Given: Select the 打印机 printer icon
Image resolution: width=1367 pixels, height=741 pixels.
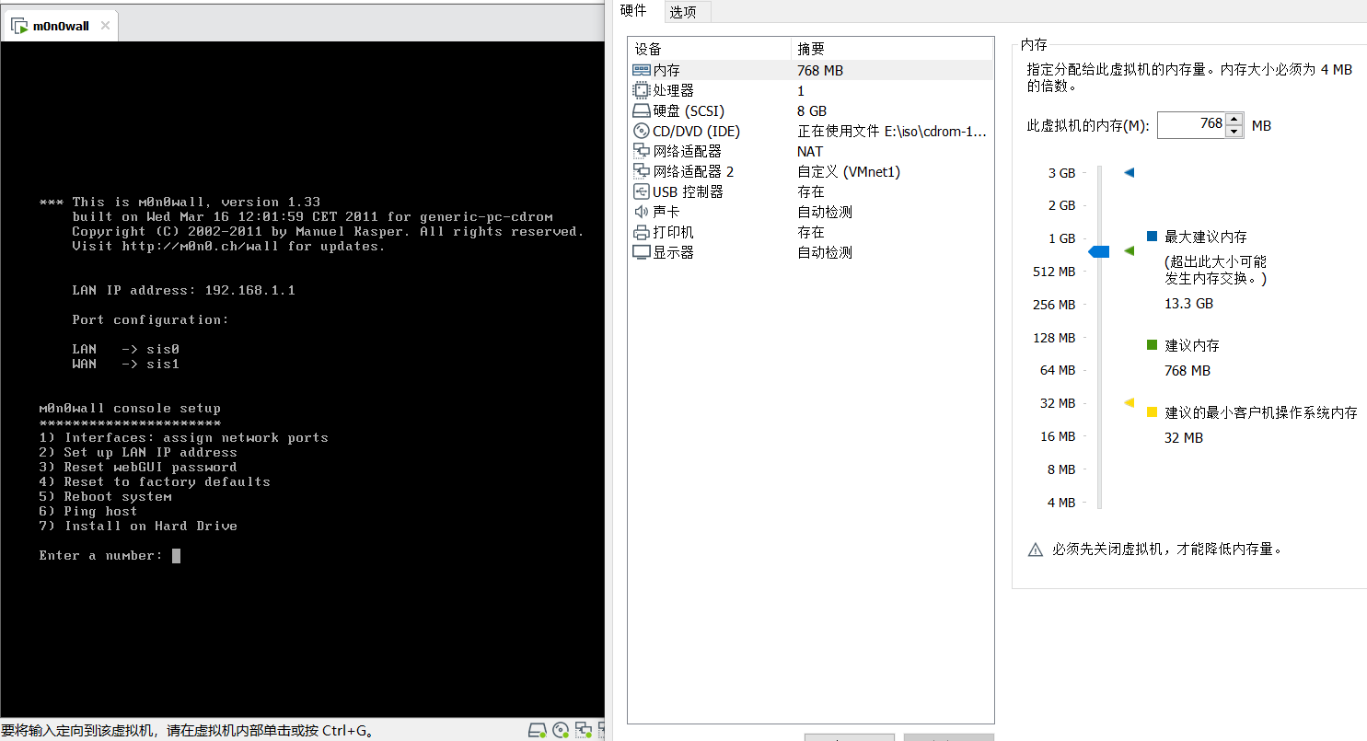Looking at the screenshot, I should (642, 232).
